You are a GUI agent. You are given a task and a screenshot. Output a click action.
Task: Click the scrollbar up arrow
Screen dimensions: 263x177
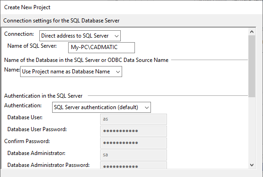pyautogui.click(x=252, y=32)
